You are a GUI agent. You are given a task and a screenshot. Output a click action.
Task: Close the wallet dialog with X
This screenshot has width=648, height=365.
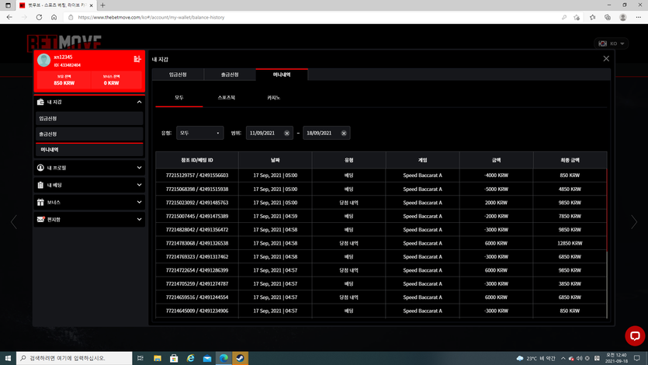click(606, 59)
